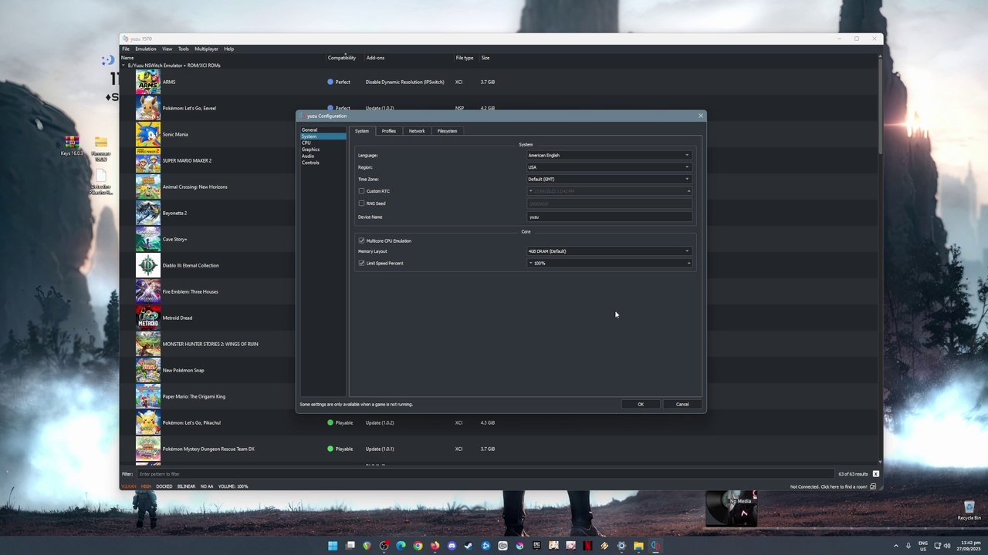Open Firefox from the taskbar
The image size is (988, 555).
coord(435,546)
